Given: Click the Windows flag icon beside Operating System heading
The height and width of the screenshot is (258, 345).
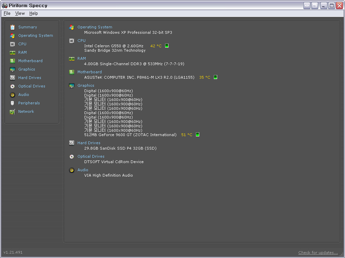Looking at the screenshot, I should pos(72,27).
